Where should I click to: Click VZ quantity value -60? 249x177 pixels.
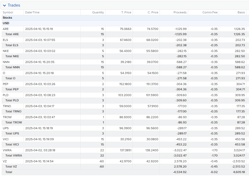pyautogui.click(x=102, y=161)
